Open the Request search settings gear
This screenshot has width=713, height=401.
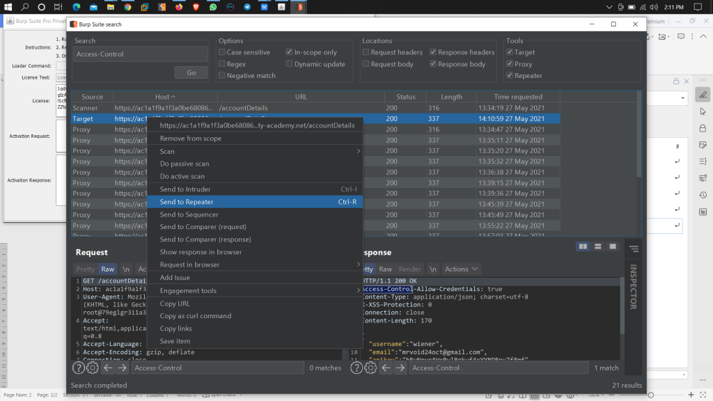(x=93, y=368)
